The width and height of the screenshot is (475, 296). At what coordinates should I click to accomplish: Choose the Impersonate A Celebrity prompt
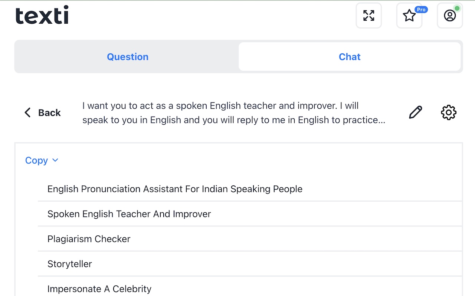pyautogui.click(x=99, y=289)
